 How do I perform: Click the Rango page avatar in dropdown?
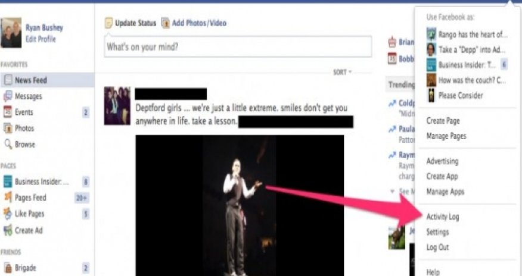click(x=431, y=34)
